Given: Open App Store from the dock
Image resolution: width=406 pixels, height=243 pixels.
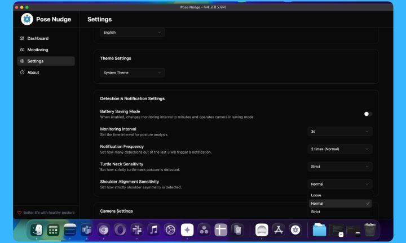Looking at the screenshot, I should click(278, 229).
